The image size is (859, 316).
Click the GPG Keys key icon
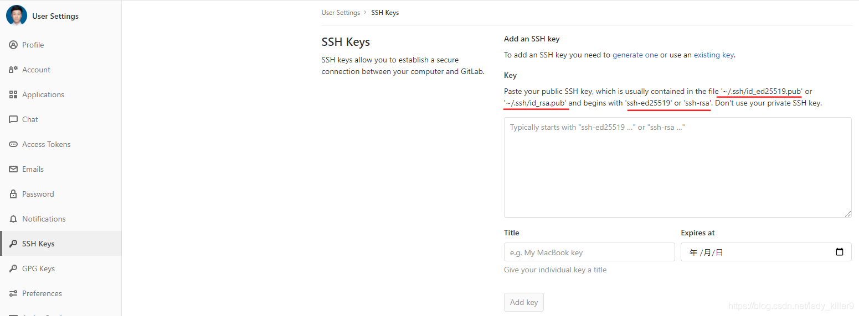point(13,268)
